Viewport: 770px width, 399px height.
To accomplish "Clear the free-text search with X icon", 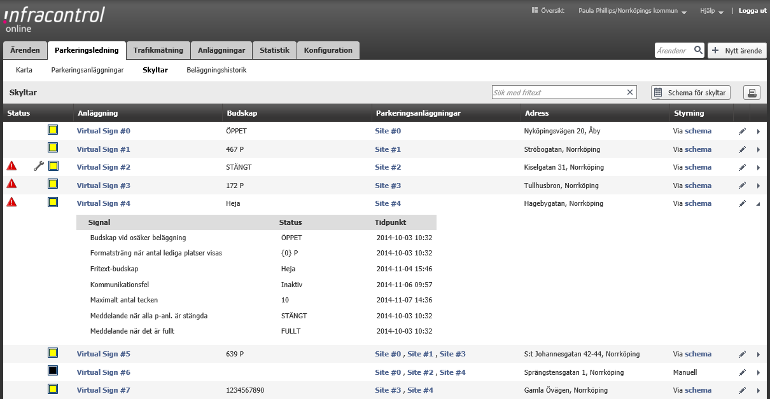I will coord(630,93).
